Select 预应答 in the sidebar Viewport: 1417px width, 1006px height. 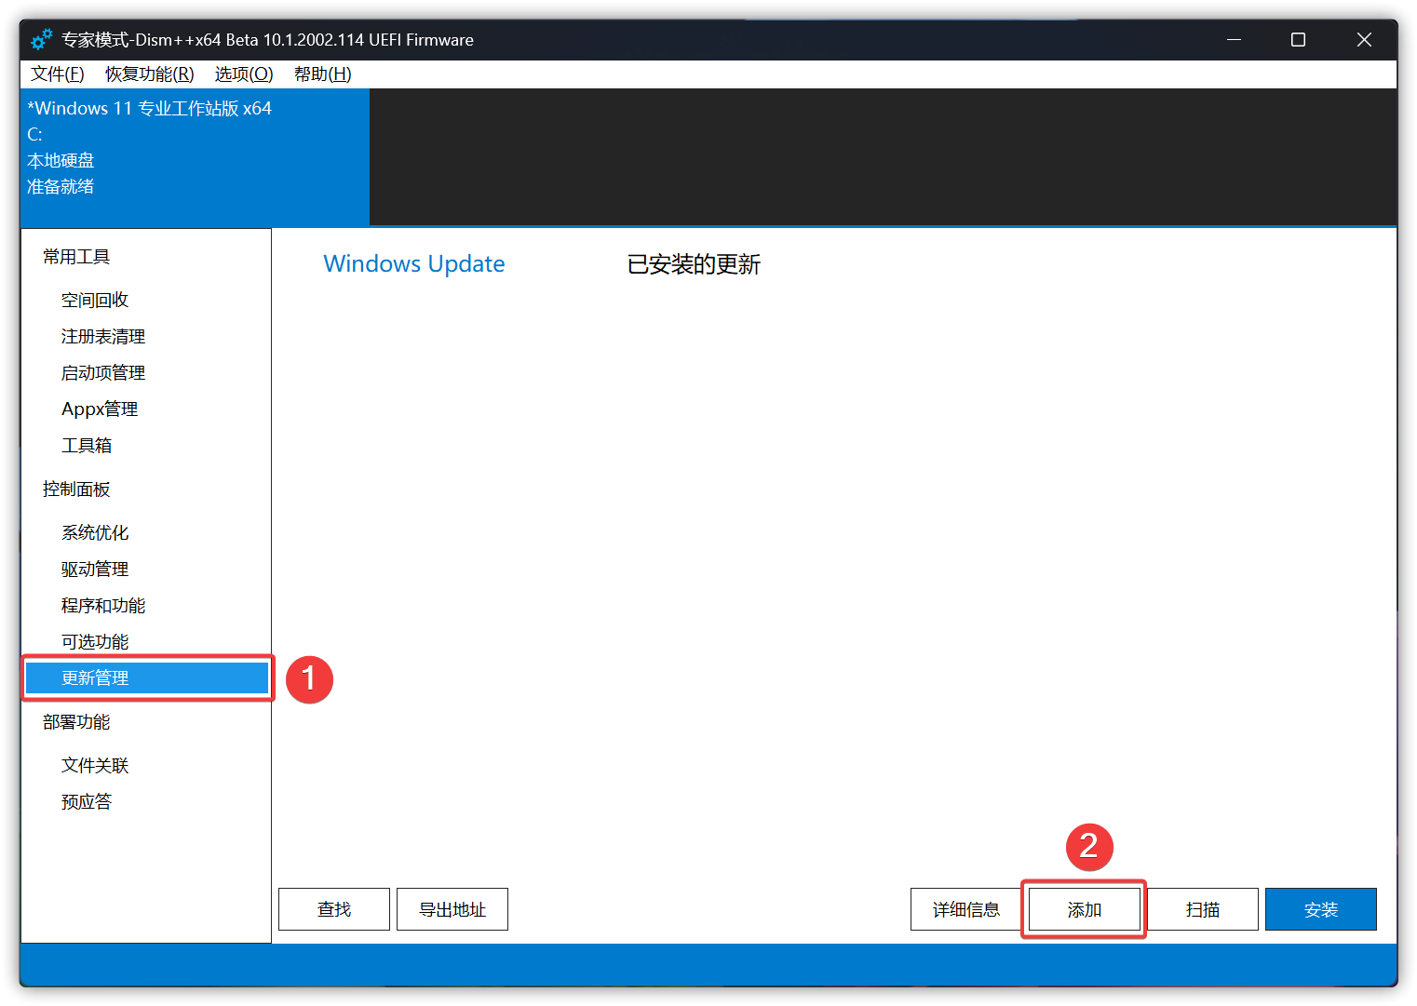[x=87, y=801]
